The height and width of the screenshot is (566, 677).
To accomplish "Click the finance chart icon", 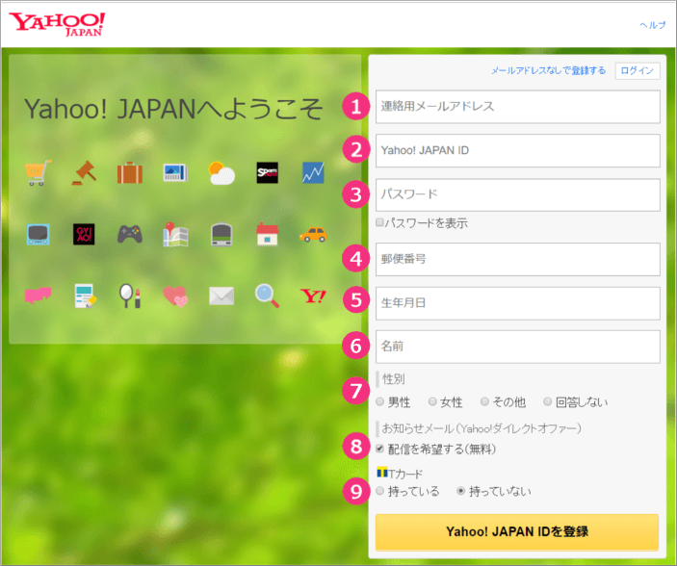I will click(313, 172).
